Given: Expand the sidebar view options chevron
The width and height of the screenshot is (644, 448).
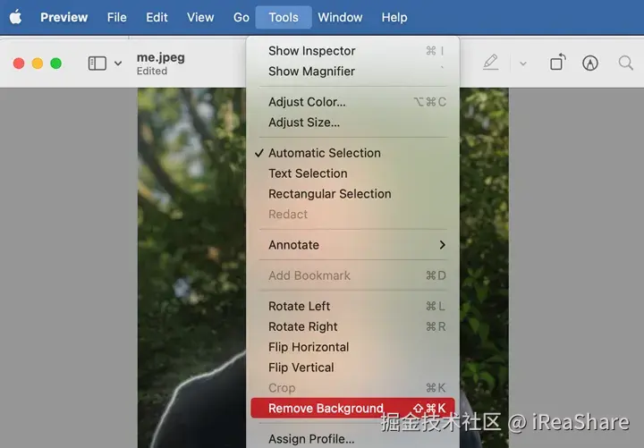Looking at the screenshot, I should tap(118, 63).
